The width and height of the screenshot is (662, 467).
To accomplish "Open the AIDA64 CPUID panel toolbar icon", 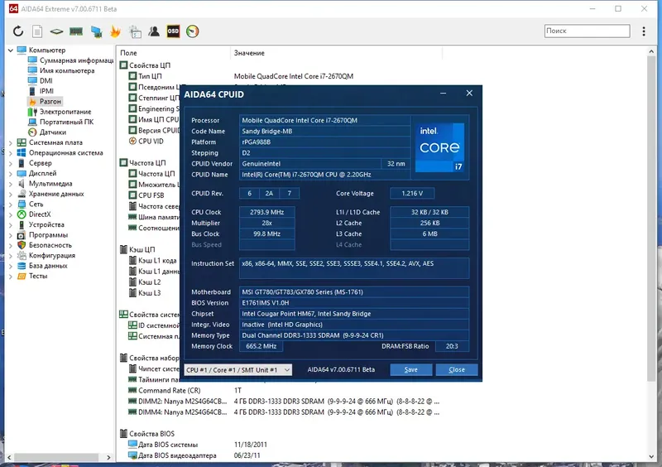I will (135, 31).
